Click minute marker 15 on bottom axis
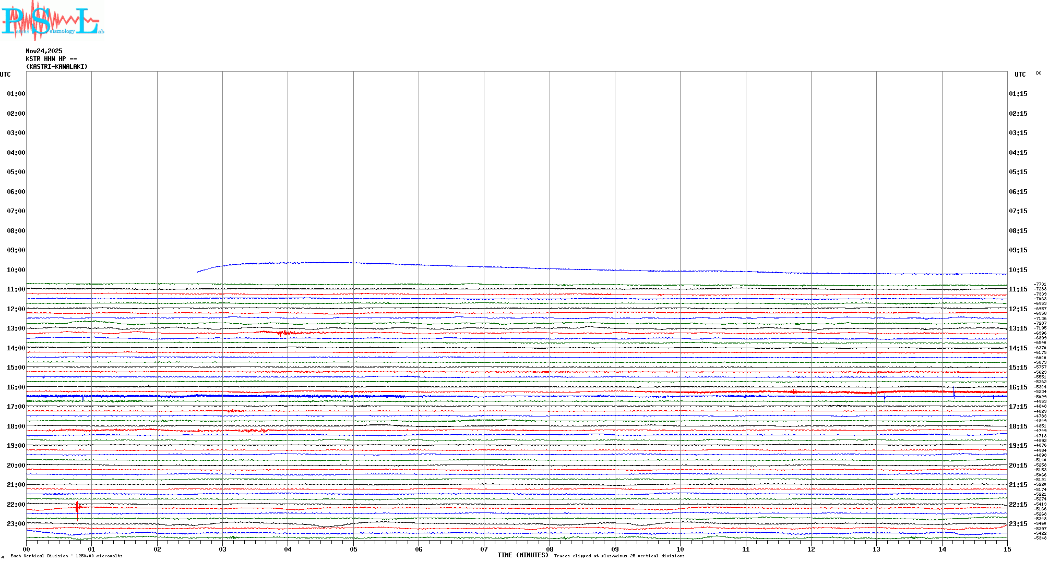 coord(1007,549)
